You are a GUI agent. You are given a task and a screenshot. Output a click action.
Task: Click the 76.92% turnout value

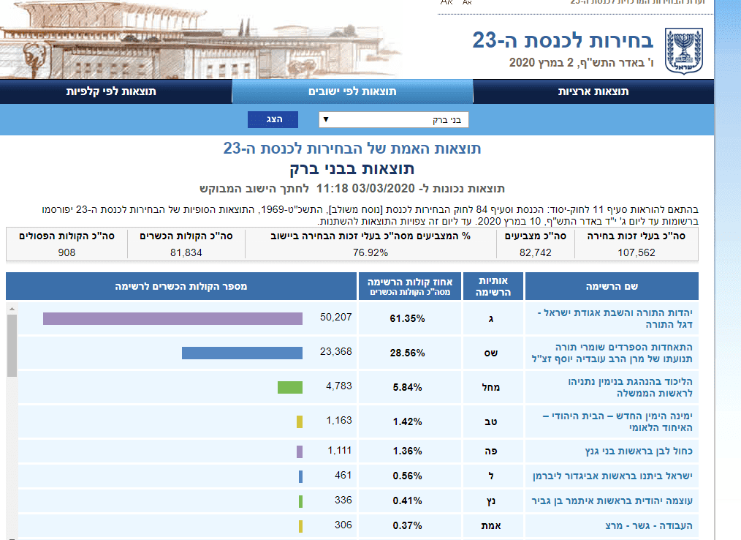point(370,252)
